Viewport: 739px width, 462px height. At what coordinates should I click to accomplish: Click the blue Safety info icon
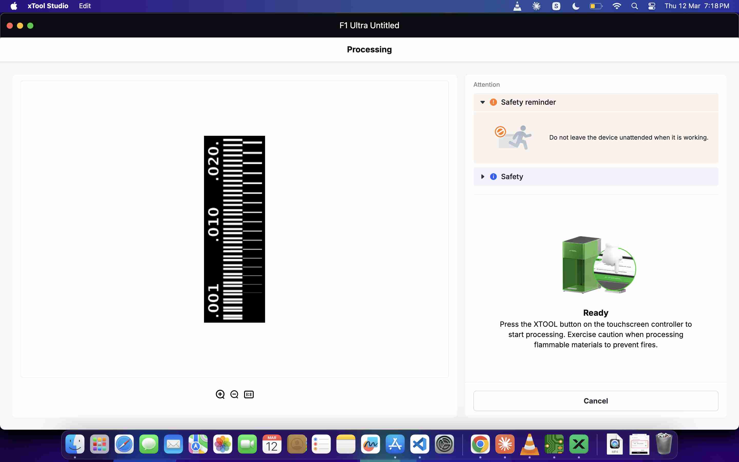click(493, 177)
